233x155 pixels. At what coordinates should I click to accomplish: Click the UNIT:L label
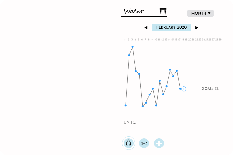pyautogui.click(x=130, y=122)
